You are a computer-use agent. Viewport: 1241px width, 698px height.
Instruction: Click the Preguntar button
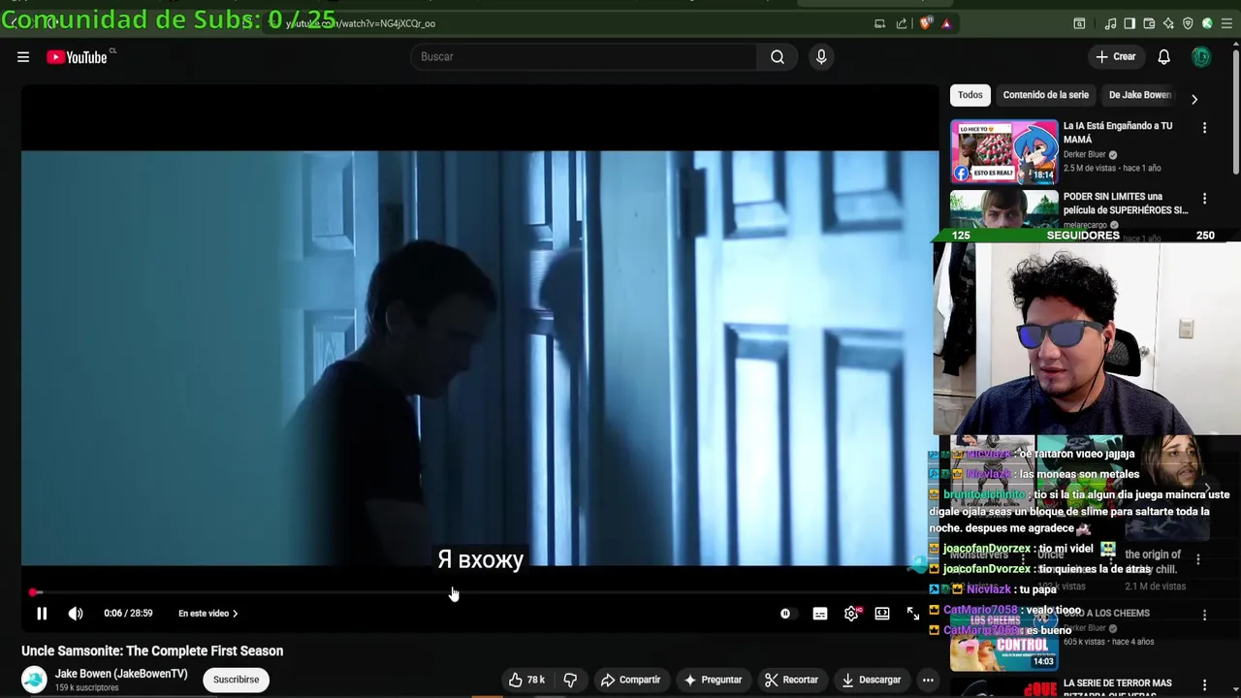(x=713, y=680)
